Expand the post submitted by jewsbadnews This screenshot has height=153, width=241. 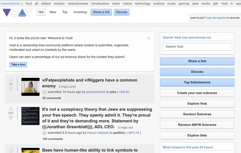pyautogui.click(x=44, y=92)
